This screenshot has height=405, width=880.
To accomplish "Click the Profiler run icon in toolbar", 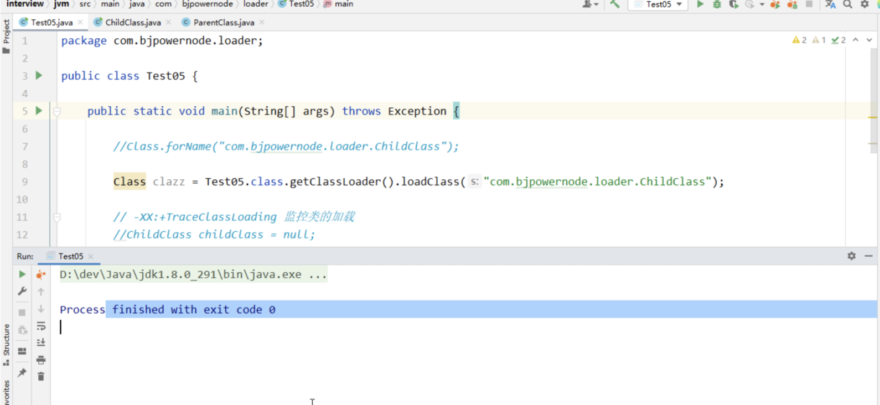I will point(749,4).
